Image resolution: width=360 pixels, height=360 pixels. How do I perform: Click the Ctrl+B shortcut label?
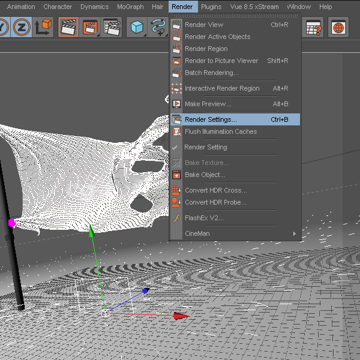point(280,119)
